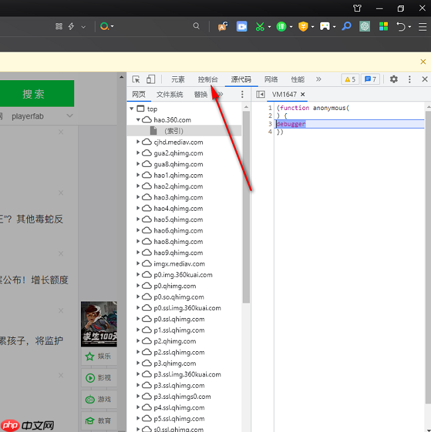Image resolution: width=431 pixels, height=432 pixels.
Task: Close the yellow notification bar
Action: 423,62
